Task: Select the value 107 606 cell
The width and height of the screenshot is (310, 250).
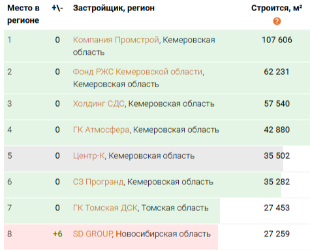Action: pos(277,40)
